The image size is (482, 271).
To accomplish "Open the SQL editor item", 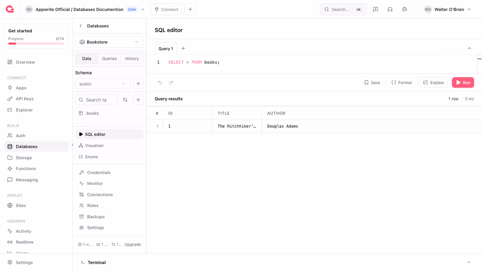I will 109,134.
